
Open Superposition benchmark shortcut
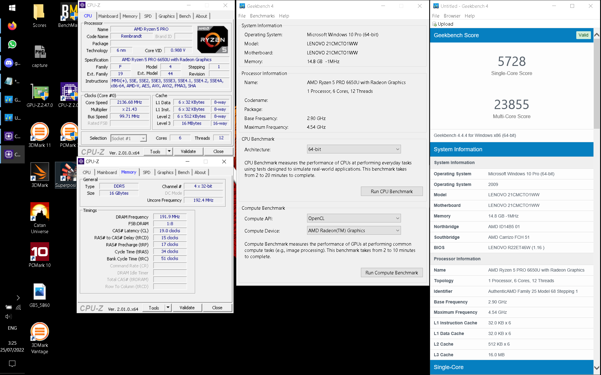(66, 175)
